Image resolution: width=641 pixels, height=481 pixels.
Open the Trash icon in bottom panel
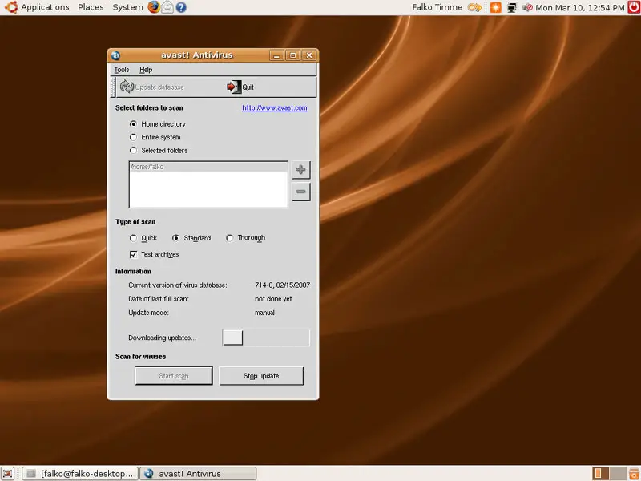click(634, 473)
